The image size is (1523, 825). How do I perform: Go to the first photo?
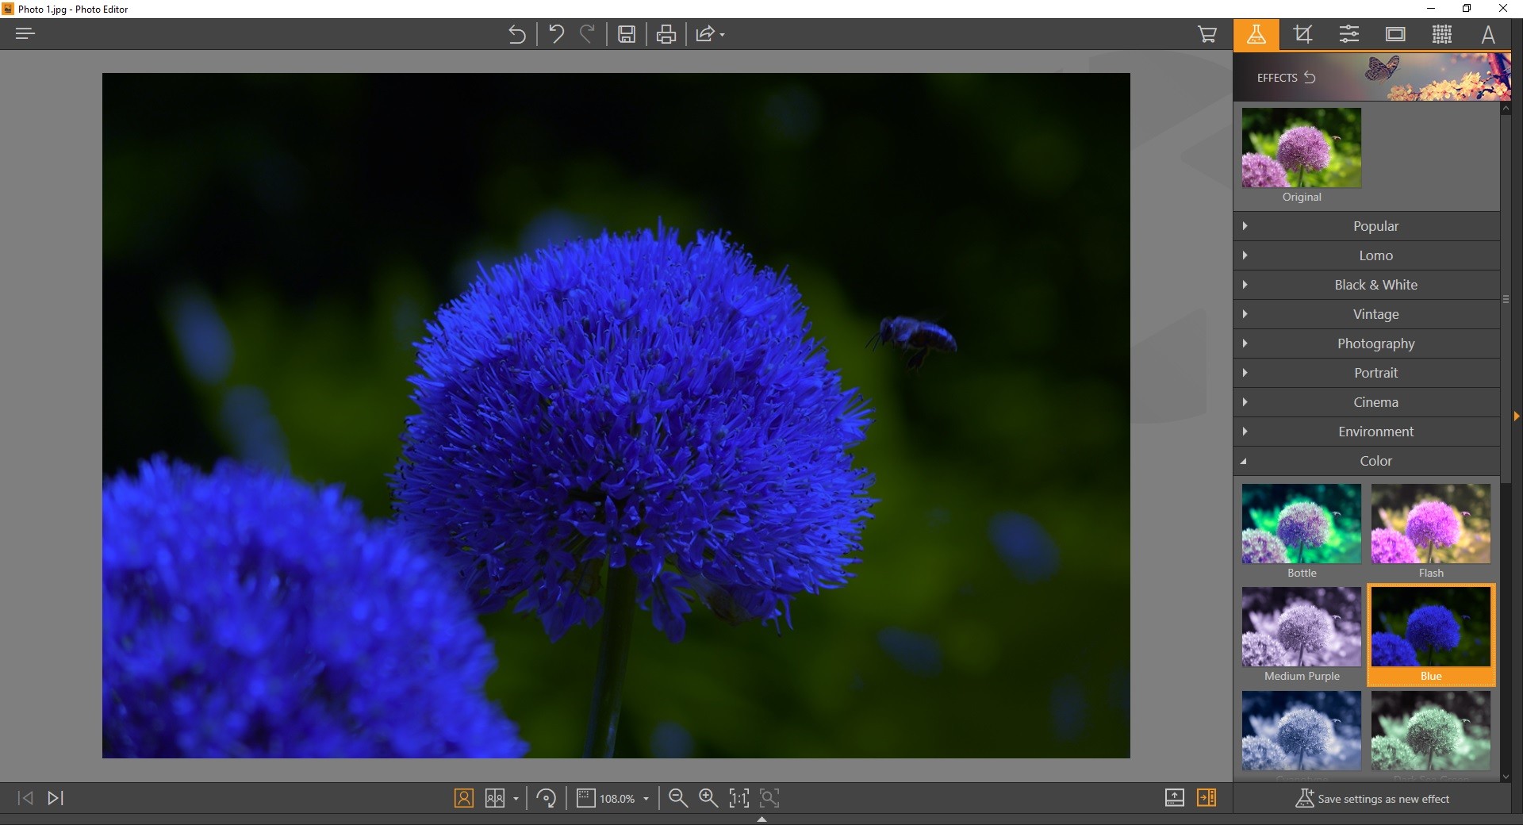point(25,798)
